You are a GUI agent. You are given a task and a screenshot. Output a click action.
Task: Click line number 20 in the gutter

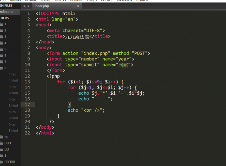pyautogui.click(x=27, y=122)
